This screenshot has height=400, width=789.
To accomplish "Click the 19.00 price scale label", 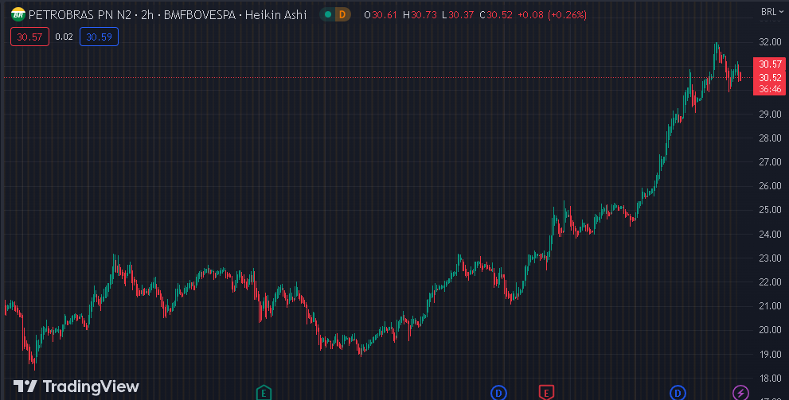I will [770, 354].
